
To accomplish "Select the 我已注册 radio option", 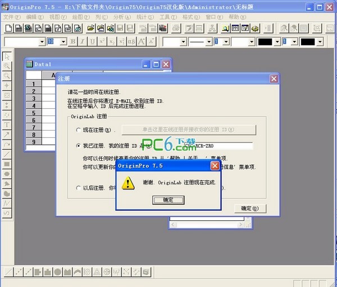I will pos(79,146).
